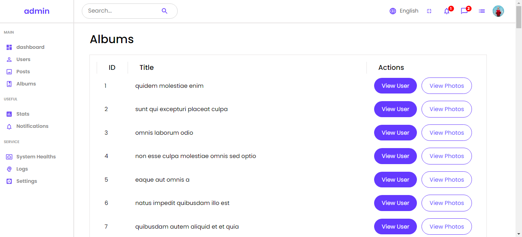View User for sunt qui excepturi album
The image size is (522, 237).
tap(396, 109)
